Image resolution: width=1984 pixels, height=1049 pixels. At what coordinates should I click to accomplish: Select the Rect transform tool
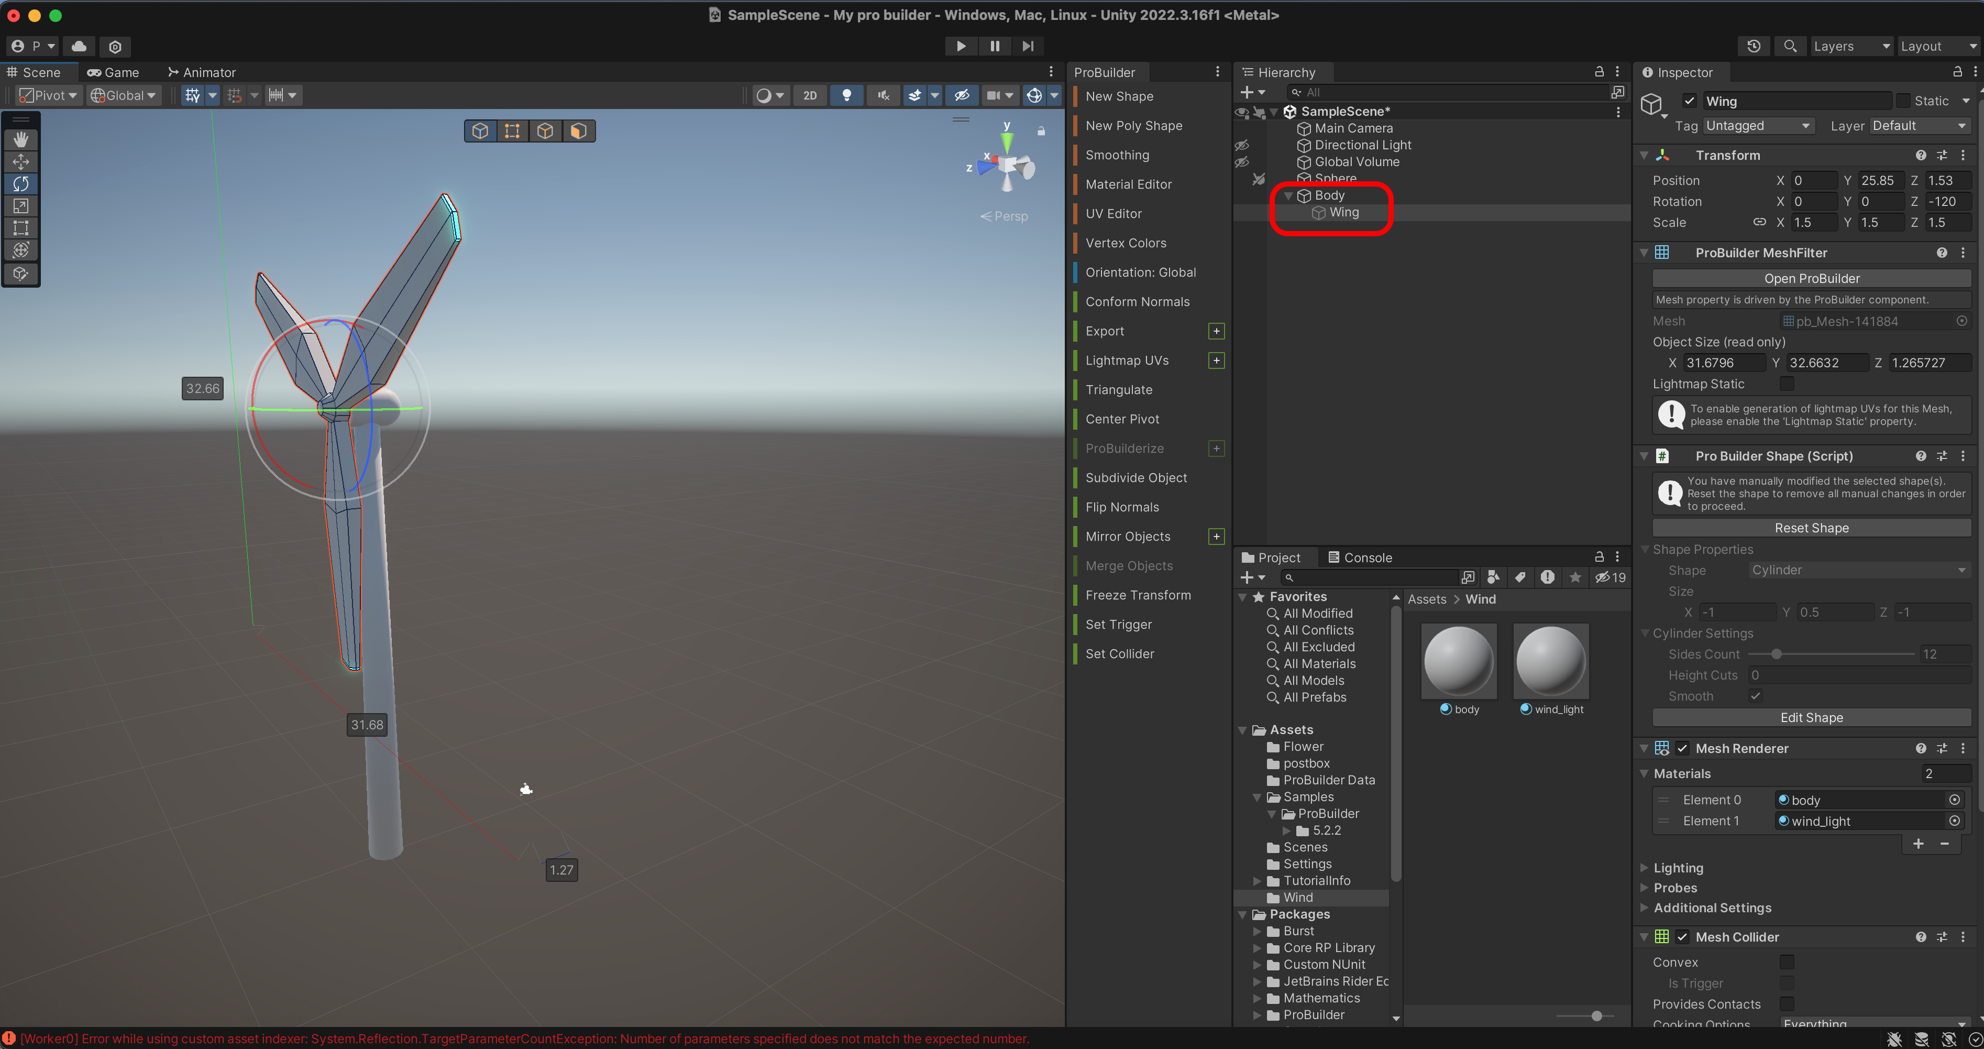(21, 228)
